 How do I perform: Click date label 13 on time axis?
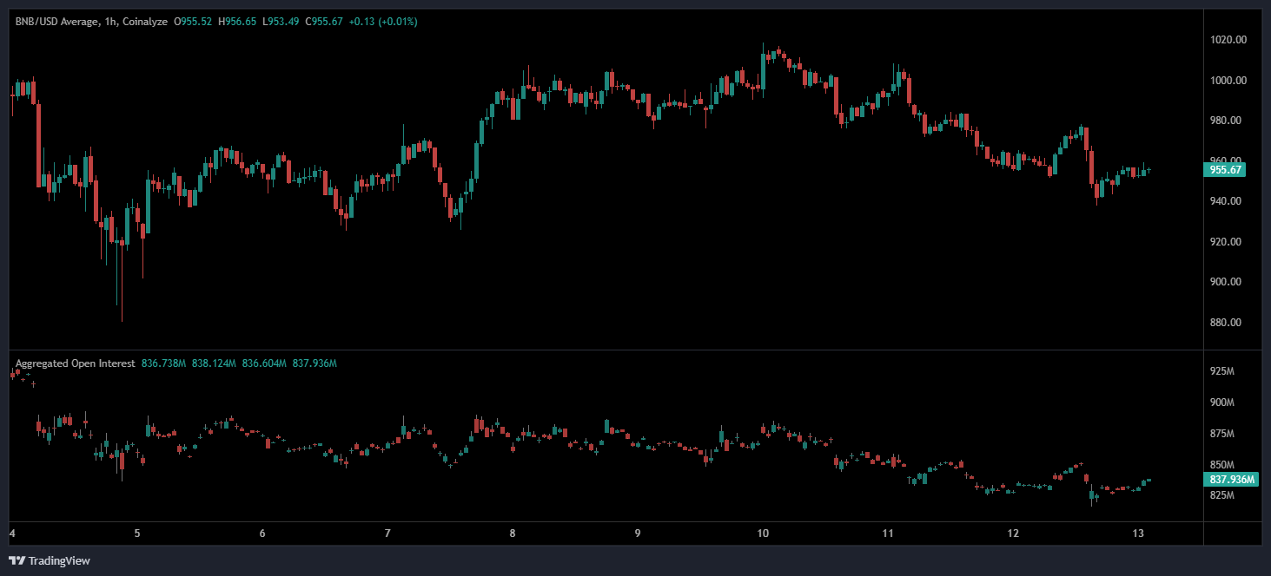coord(1138,533)
